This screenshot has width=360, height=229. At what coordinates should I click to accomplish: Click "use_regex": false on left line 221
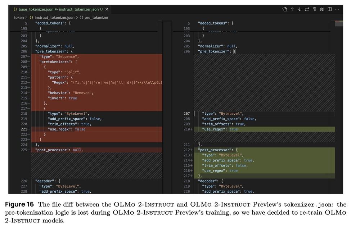point(66,129)
